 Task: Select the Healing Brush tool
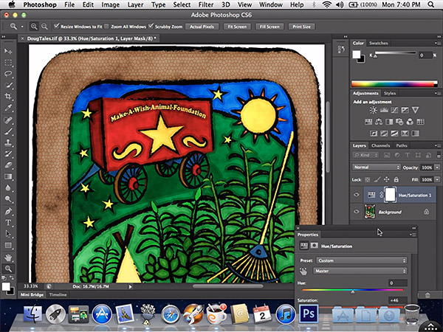click(x=8, y=120)
